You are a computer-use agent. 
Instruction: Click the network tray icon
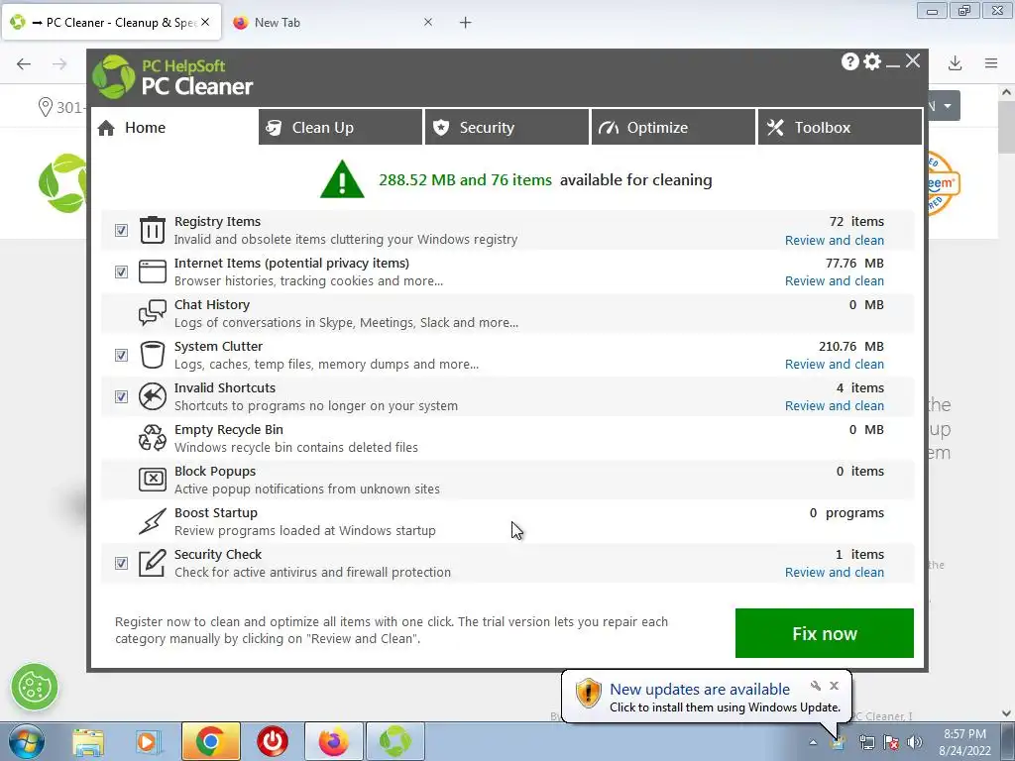tap(866, 743)
